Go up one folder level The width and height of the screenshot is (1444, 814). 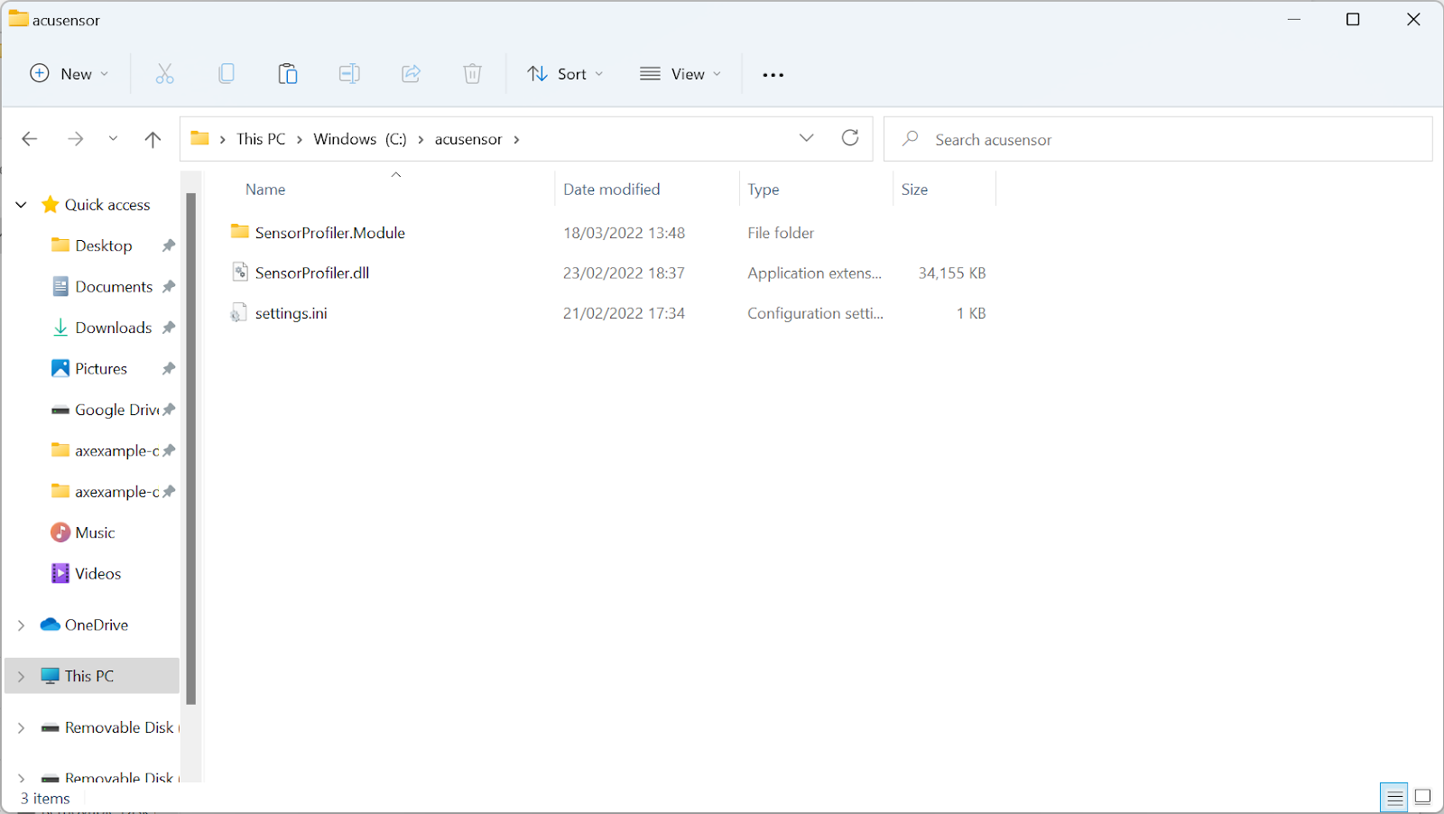coord(153,139)
